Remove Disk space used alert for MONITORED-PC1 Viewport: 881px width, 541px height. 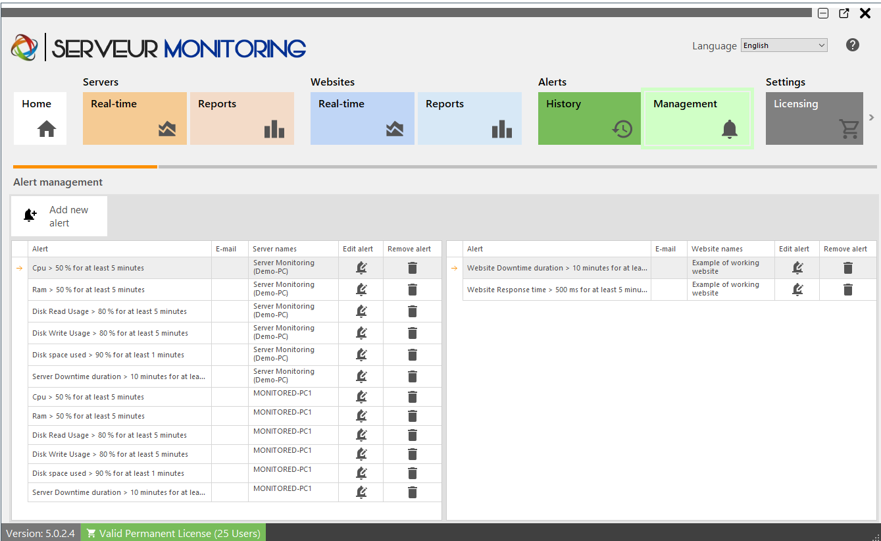click(x=413, y=473)
